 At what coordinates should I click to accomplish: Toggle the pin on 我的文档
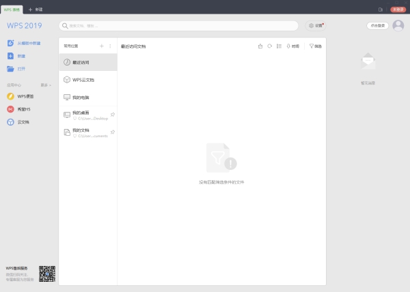coord(112,132)
